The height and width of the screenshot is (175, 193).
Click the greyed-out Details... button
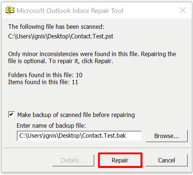pos(73,160)
